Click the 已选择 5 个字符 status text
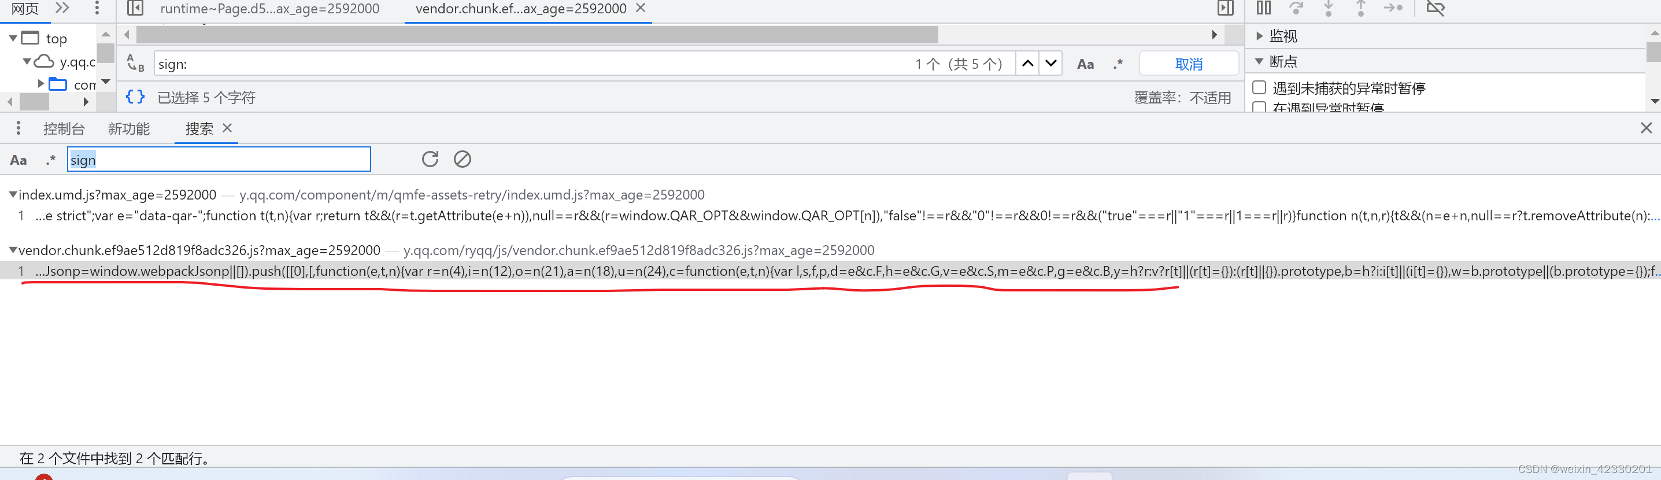This screenshot has height=480, width=1661. 206,97
